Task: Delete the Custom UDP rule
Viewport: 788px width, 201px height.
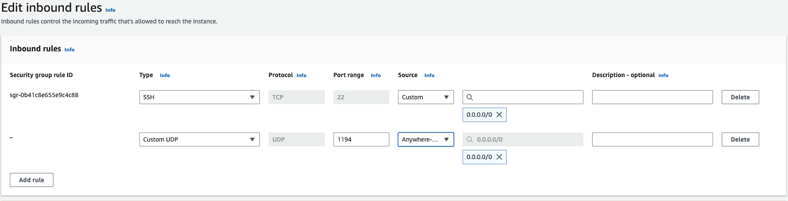Action: 740,140
